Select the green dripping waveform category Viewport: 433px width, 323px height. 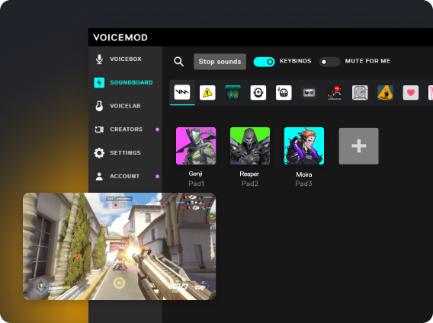[233, 92]
